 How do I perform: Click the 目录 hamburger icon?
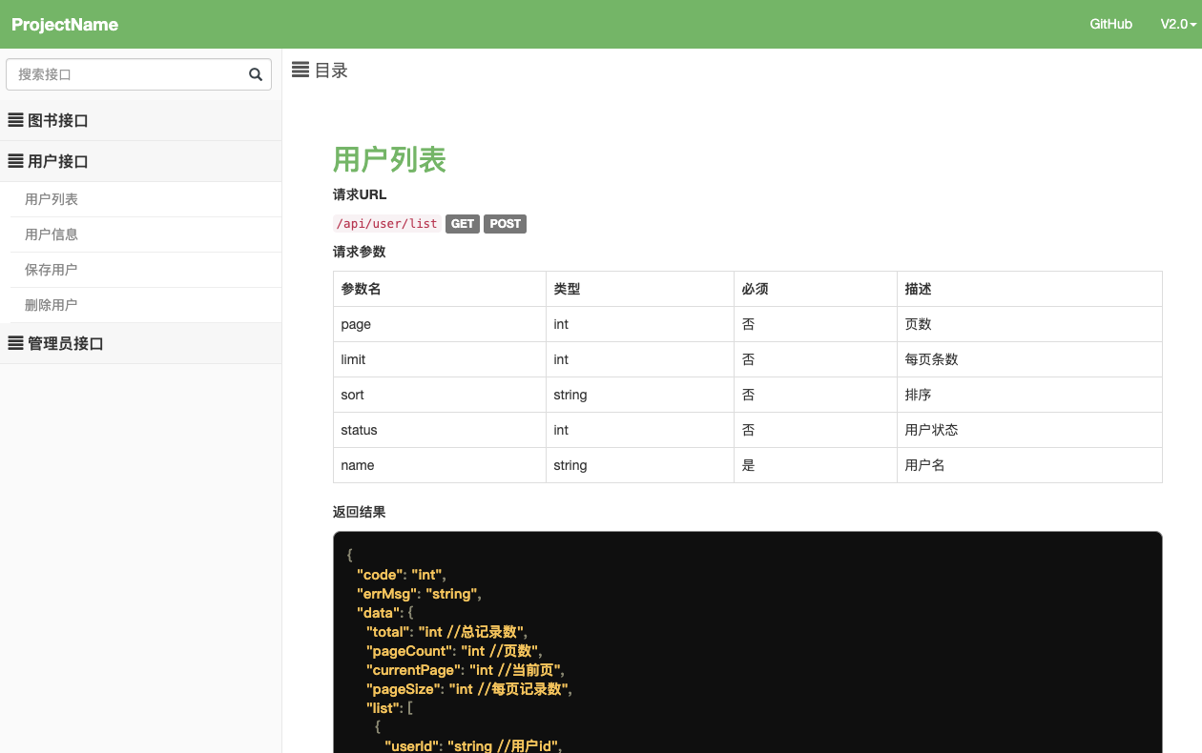[300, 70]
